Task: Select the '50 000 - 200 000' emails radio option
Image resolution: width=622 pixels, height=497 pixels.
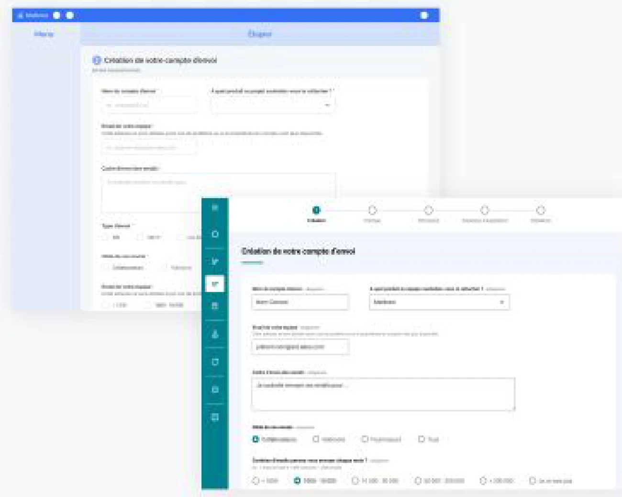Action: 418,481
